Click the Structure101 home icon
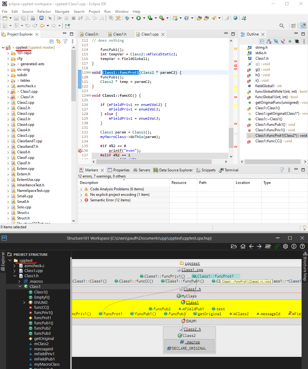Viewport: 308px width, 369px height. point(243,246)
